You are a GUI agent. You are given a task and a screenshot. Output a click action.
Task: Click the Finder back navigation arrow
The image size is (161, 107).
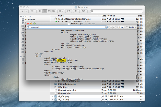click(x=22, y=11)
